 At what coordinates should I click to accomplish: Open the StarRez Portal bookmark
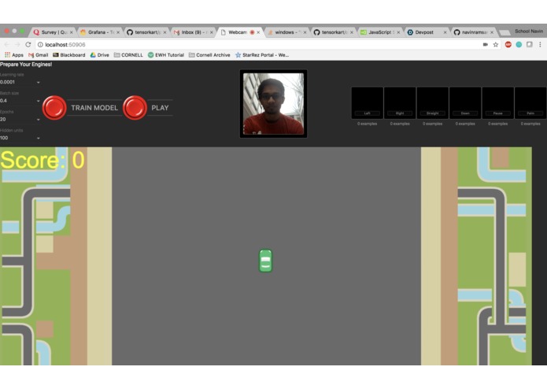(x=262, y=55)
